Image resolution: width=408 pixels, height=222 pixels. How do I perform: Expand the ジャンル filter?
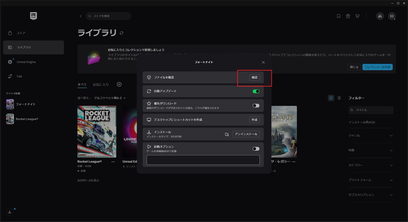tap(371, 136)
